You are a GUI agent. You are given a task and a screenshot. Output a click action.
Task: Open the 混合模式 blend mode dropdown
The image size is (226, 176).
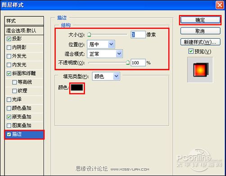(105, 54)
